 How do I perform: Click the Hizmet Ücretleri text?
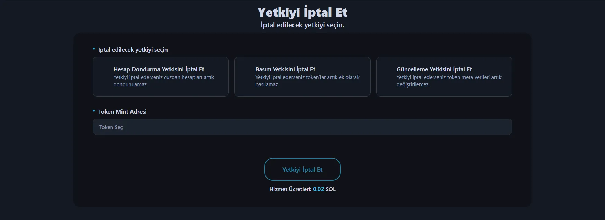pos(290,189)
